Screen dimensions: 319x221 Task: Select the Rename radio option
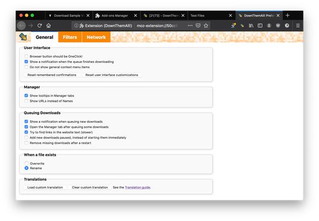click(x=26, y=168)
